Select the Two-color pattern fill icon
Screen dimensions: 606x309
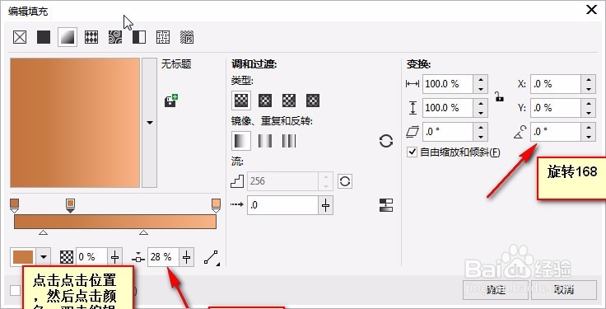[139, 37]
